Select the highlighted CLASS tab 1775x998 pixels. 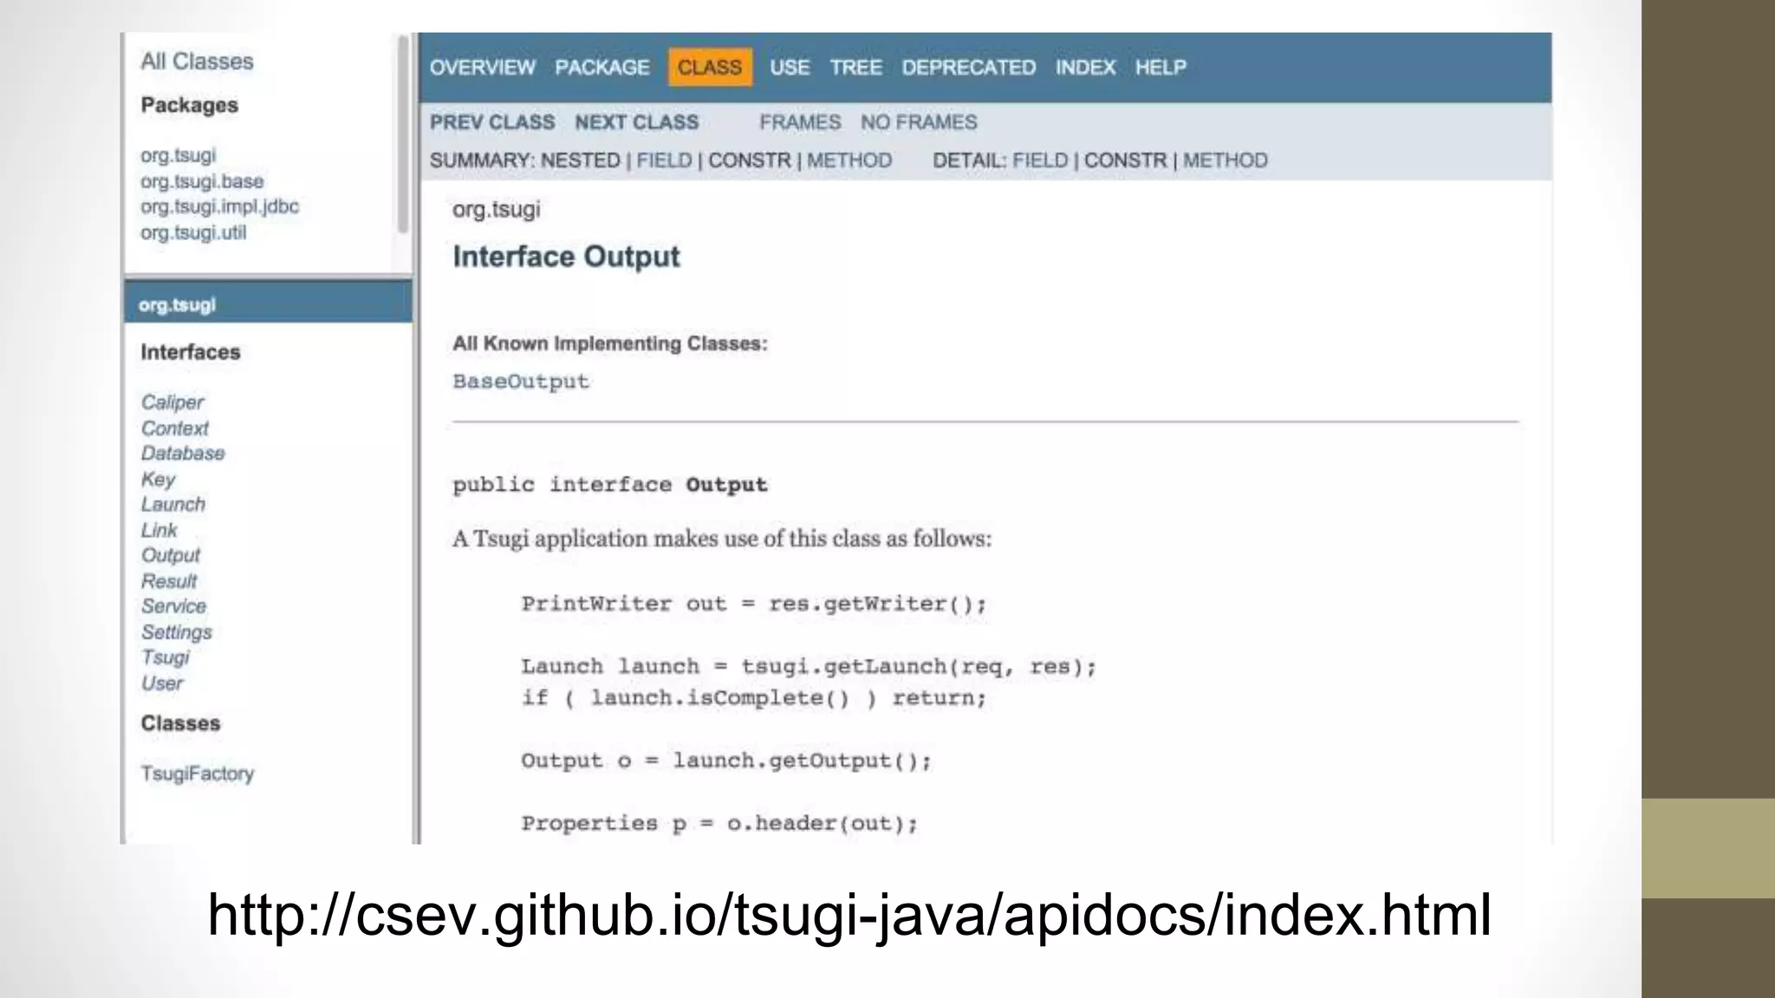pos(710,68)
